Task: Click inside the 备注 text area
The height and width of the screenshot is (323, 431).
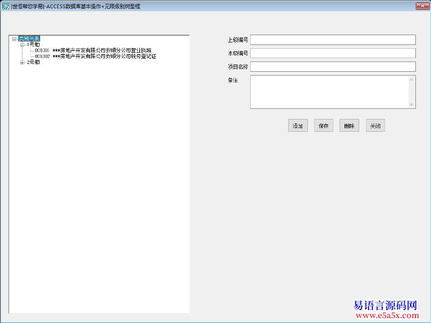Action: (328, 92)
